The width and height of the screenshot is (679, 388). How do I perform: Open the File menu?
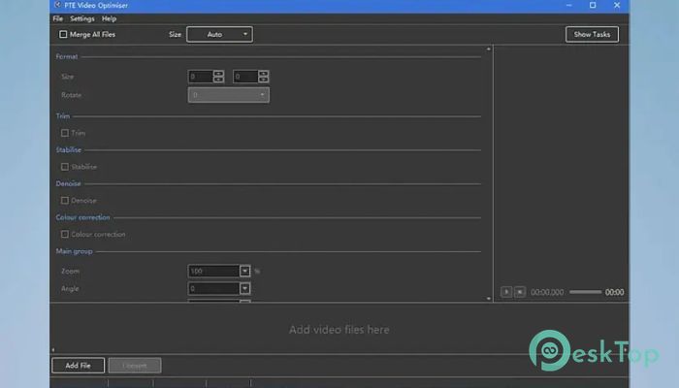coord(58,18)
